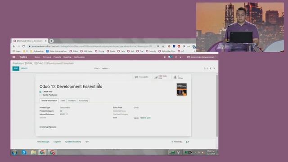Click the browser address bar URL
Screen dimensions: 288x162
point(92,46)
